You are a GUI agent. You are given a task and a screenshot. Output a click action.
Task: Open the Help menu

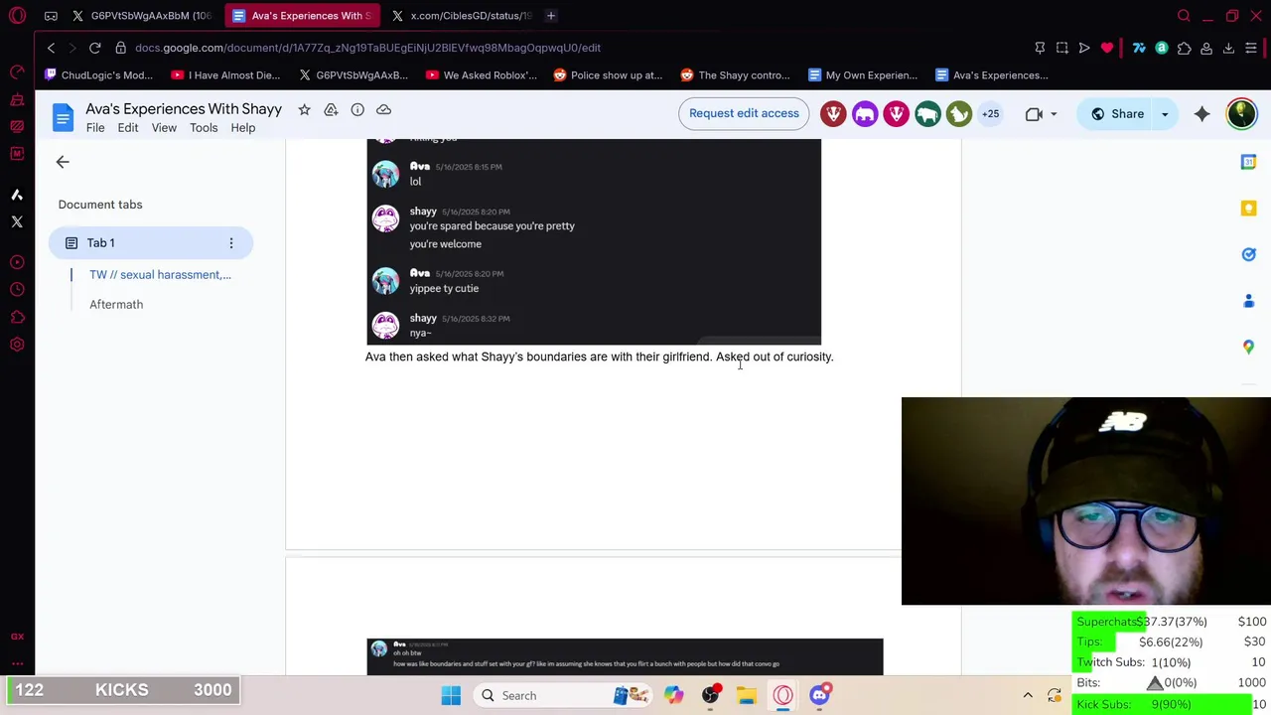(x=243, y=128)
